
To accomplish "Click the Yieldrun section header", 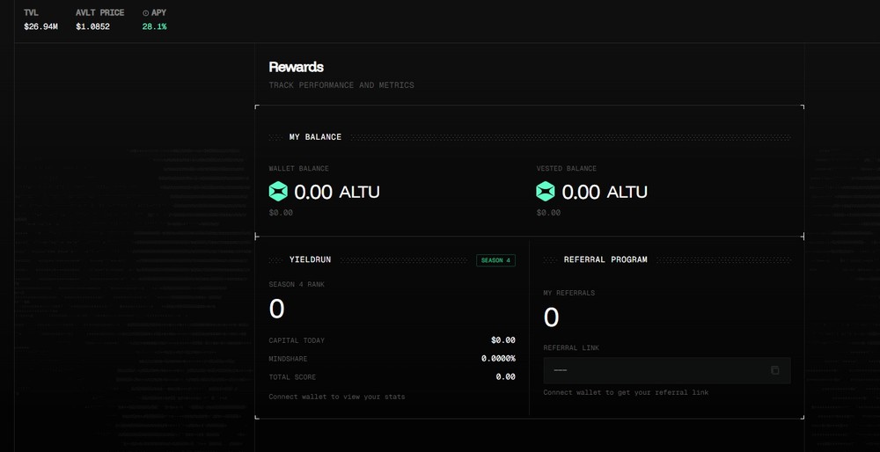I will (311, 259).
